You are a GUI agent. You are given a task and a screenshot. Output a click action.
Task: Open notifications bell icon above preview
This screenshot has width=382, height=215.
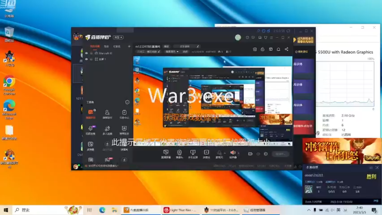point(278,49)
